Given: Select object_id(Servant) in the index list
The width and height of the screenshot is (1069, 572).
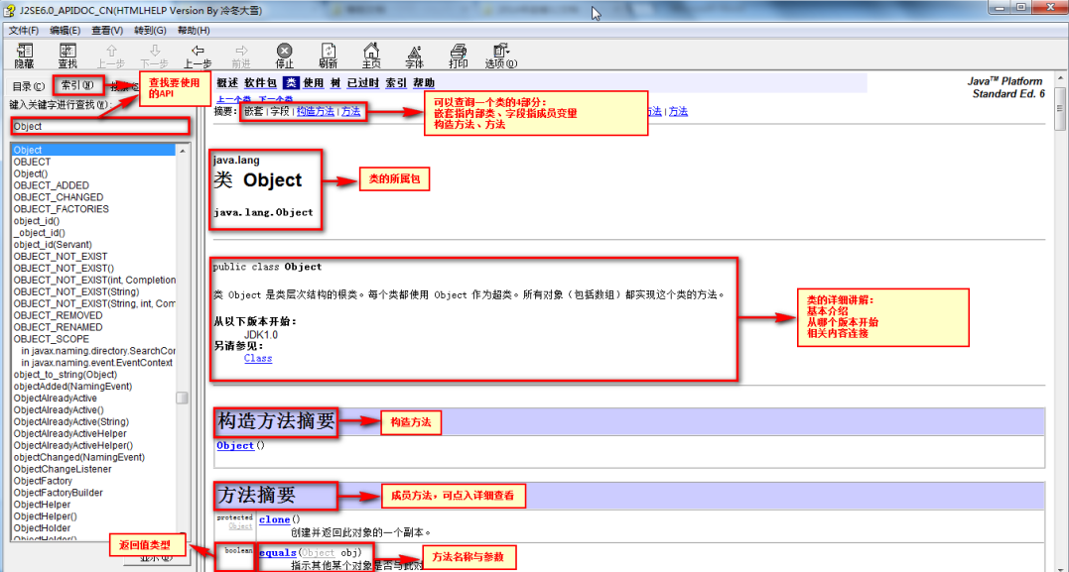Looking at the screenshot, I should pos(53,244).
